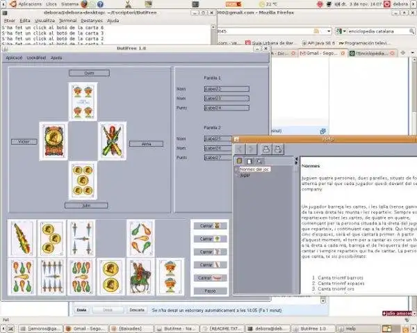This screenshot has width=417, height=333.
Task: Click the Passo button
Action: (x=210, y=291)
